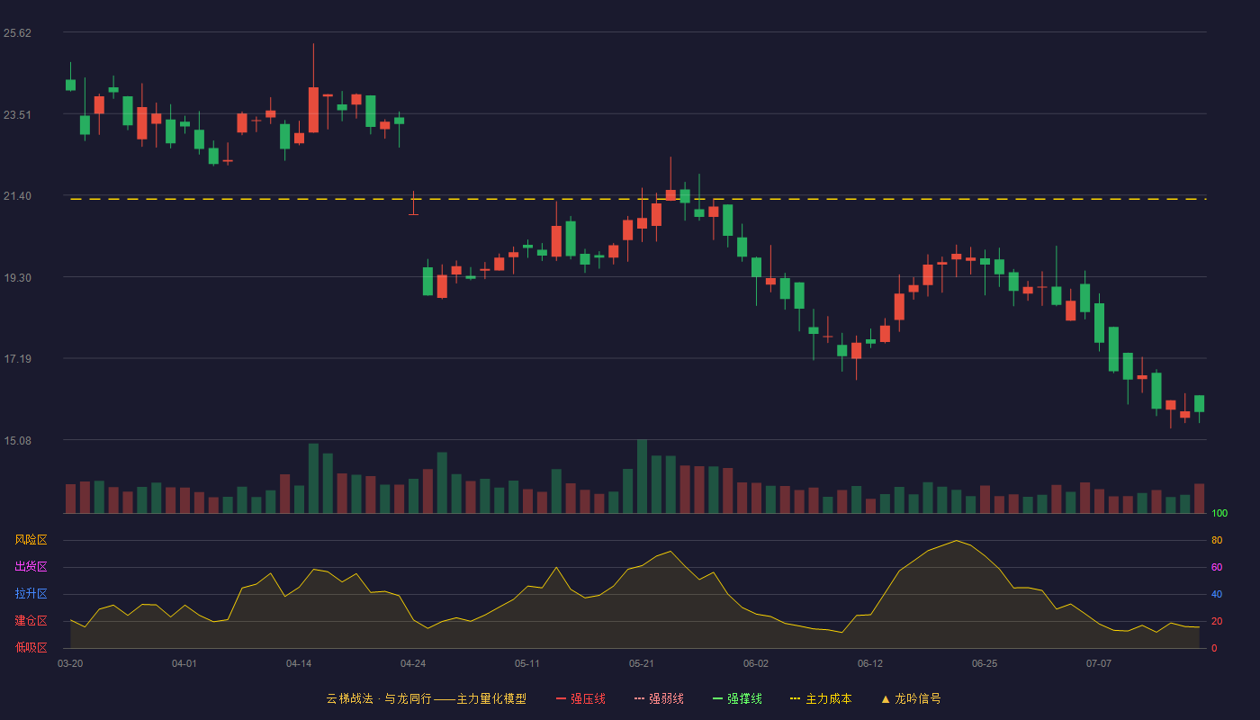
Task: Click the triangle icon for 龙吟信号
Action: coord(885,698)
